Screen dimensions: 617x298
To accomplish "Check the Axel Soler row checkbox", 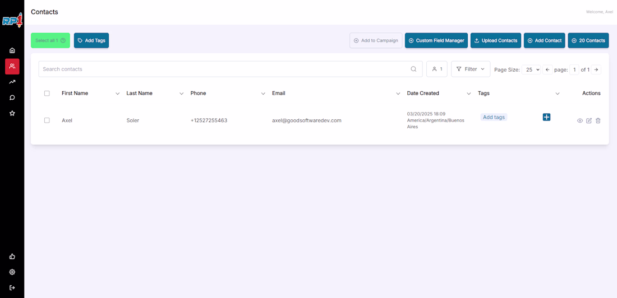I will pyautogui.click(x=47, y=120).
